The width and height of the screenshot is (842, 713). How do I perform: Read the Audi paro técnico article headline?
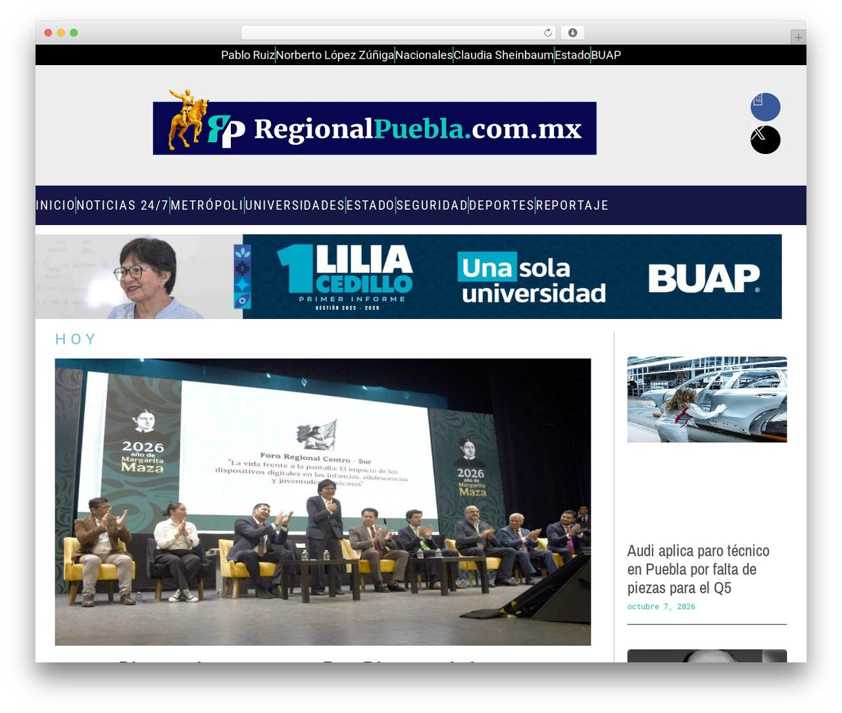(698, 569)
